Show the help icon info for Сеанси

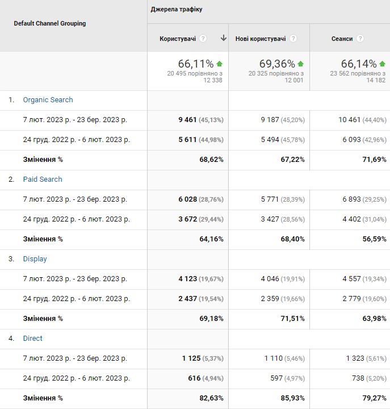click(360, 39)
